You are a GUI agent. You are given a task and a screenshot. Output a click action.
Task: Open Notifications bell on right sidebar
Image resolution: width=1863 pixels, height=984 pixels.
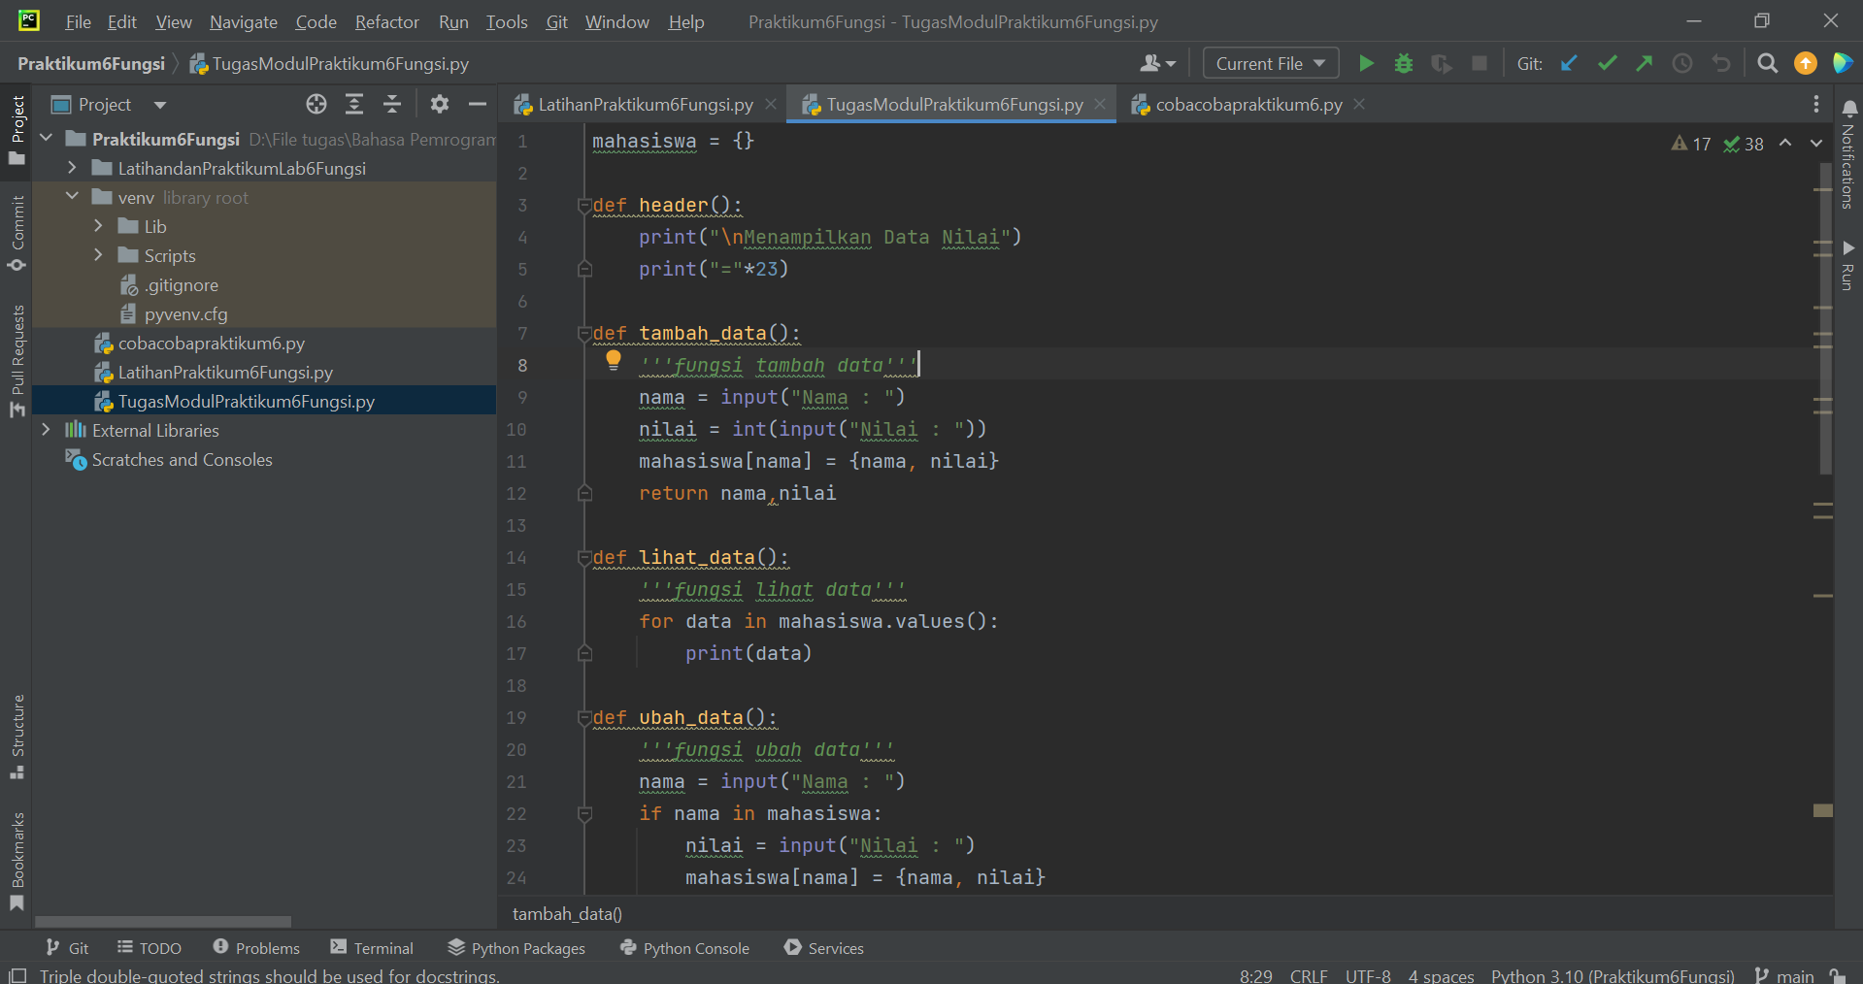pos(1849,109)
